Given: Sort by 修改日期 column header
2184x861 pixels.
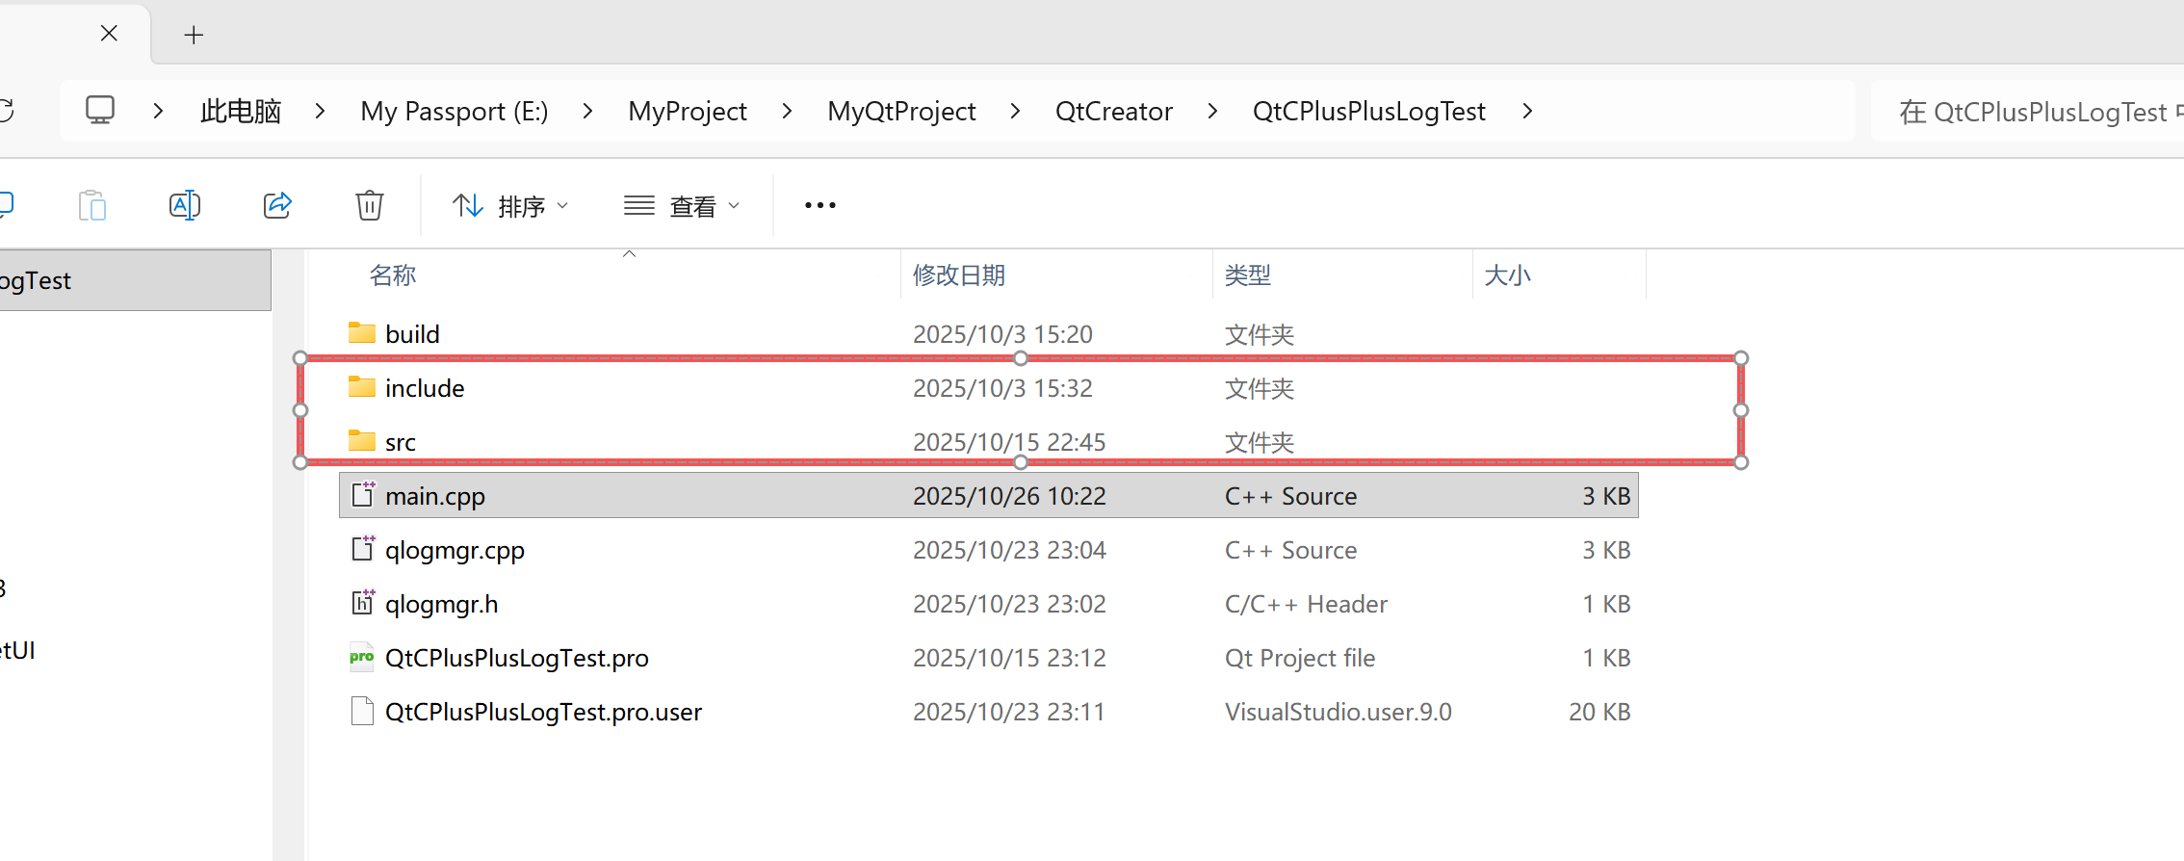Looking at the screenshot, I should click(x=959, y=275).
